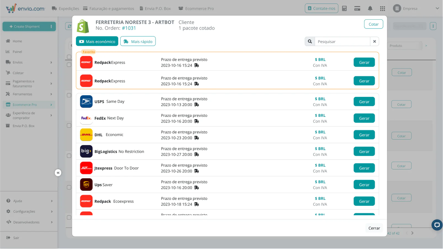Image resolution: width=443 pixels, height=249 pixels.
Task: Open the apps grid icon
Action: click(x=382, y=9)
